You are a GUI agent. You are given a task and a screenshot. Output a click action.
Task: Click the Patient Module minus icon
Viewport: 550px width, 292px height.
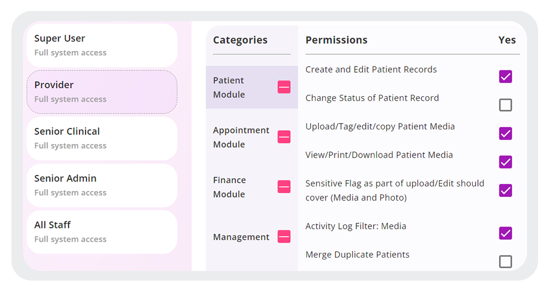284,87
